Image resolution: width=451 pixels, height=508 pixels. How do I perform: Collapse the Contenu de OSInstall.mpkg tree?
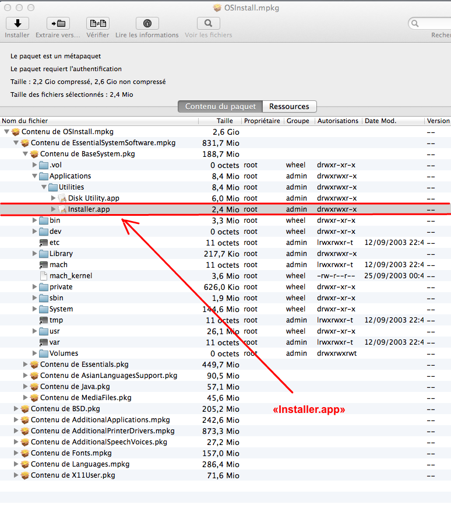click(x=7, y=132)
